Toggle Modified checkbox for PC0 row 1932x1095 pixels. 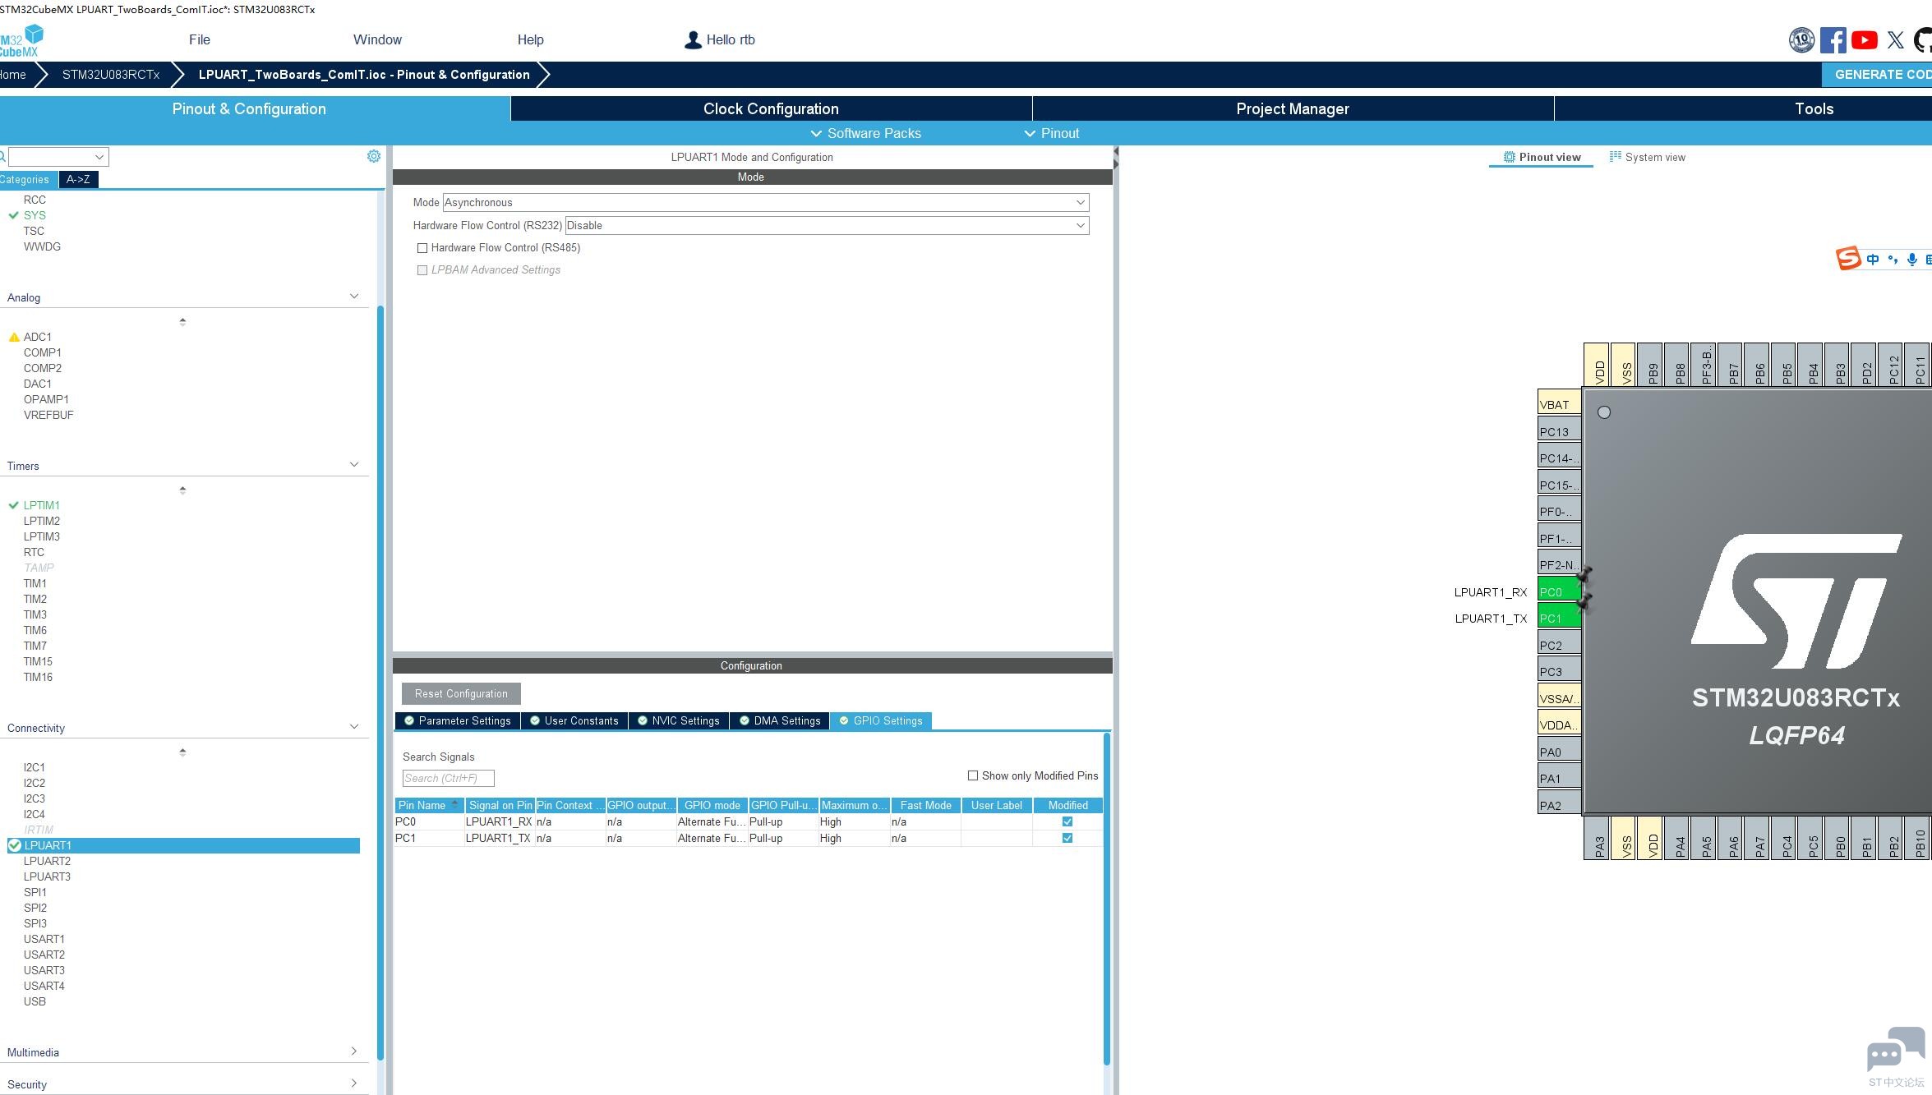[x=1067, y=821]
